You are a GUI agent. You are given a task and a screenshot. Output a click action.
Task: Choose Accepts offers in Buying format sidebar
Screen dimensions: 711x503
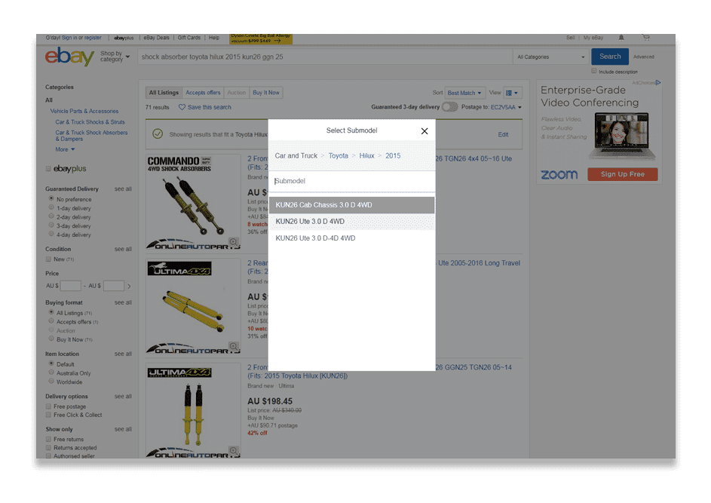(51, 321)
